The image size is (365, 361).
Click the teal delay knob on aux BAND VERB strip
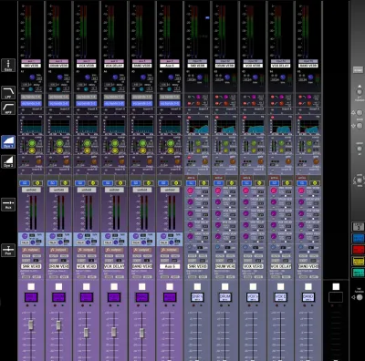[x=141, y=89]
